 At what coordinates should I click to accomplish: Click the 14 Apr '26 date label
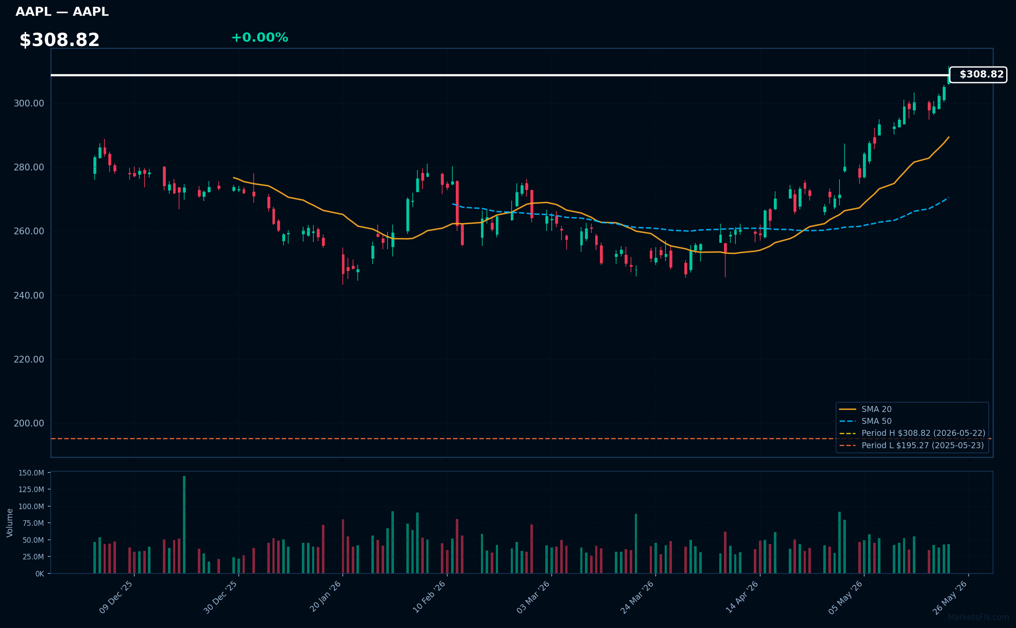742,597
